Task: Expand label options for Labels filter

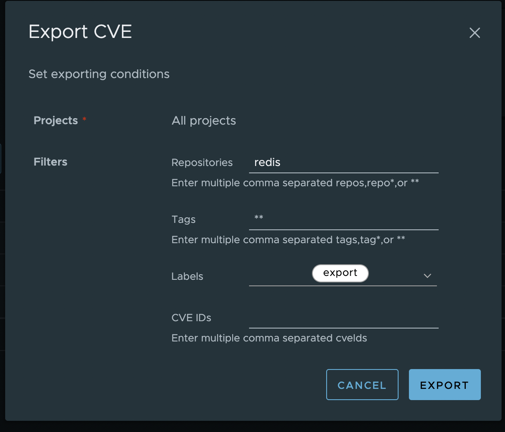Action: pyautogui.click(x=427, y=276)
